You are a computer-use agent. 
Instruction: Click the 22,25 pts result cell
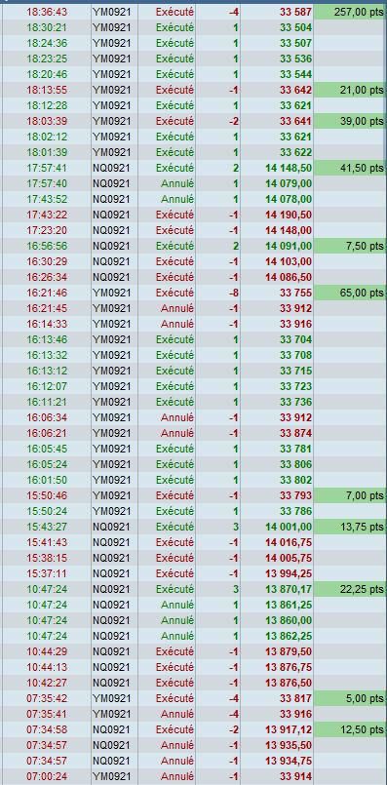(350, 589)
